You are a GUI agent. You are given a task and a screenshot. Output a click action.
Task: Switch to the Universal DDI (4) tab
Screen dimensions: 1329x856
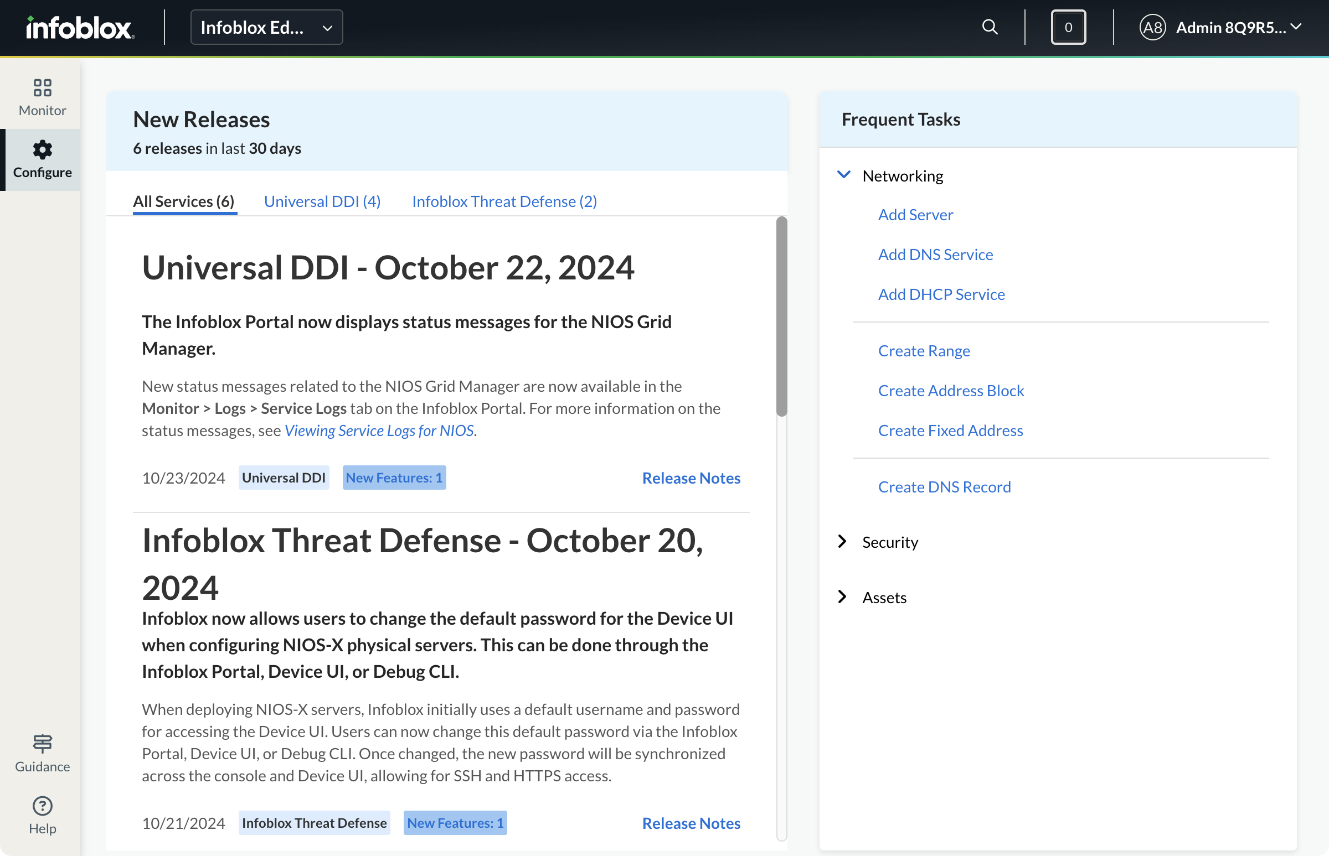coord(322,201)
